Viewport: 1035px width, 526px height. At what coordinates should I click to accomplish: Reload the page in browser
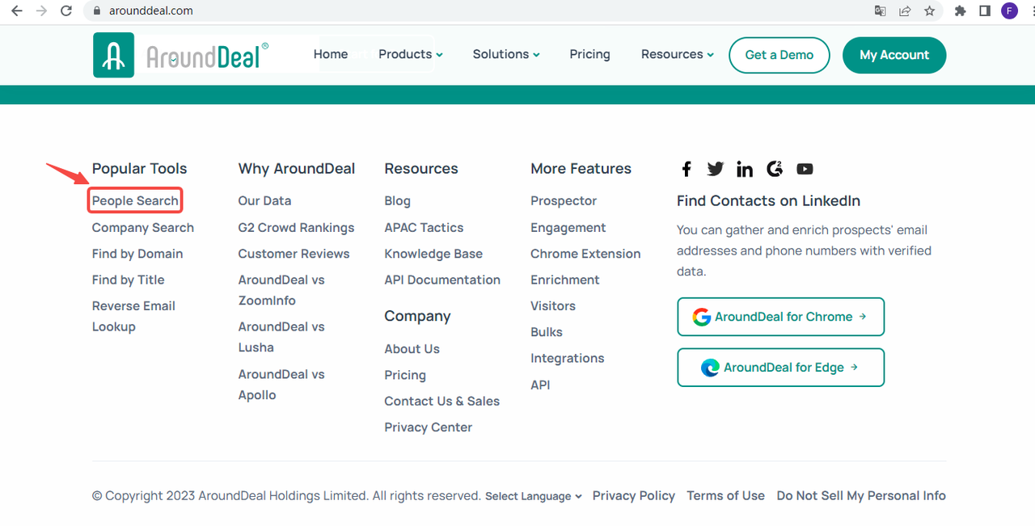(x=67, y=11)
